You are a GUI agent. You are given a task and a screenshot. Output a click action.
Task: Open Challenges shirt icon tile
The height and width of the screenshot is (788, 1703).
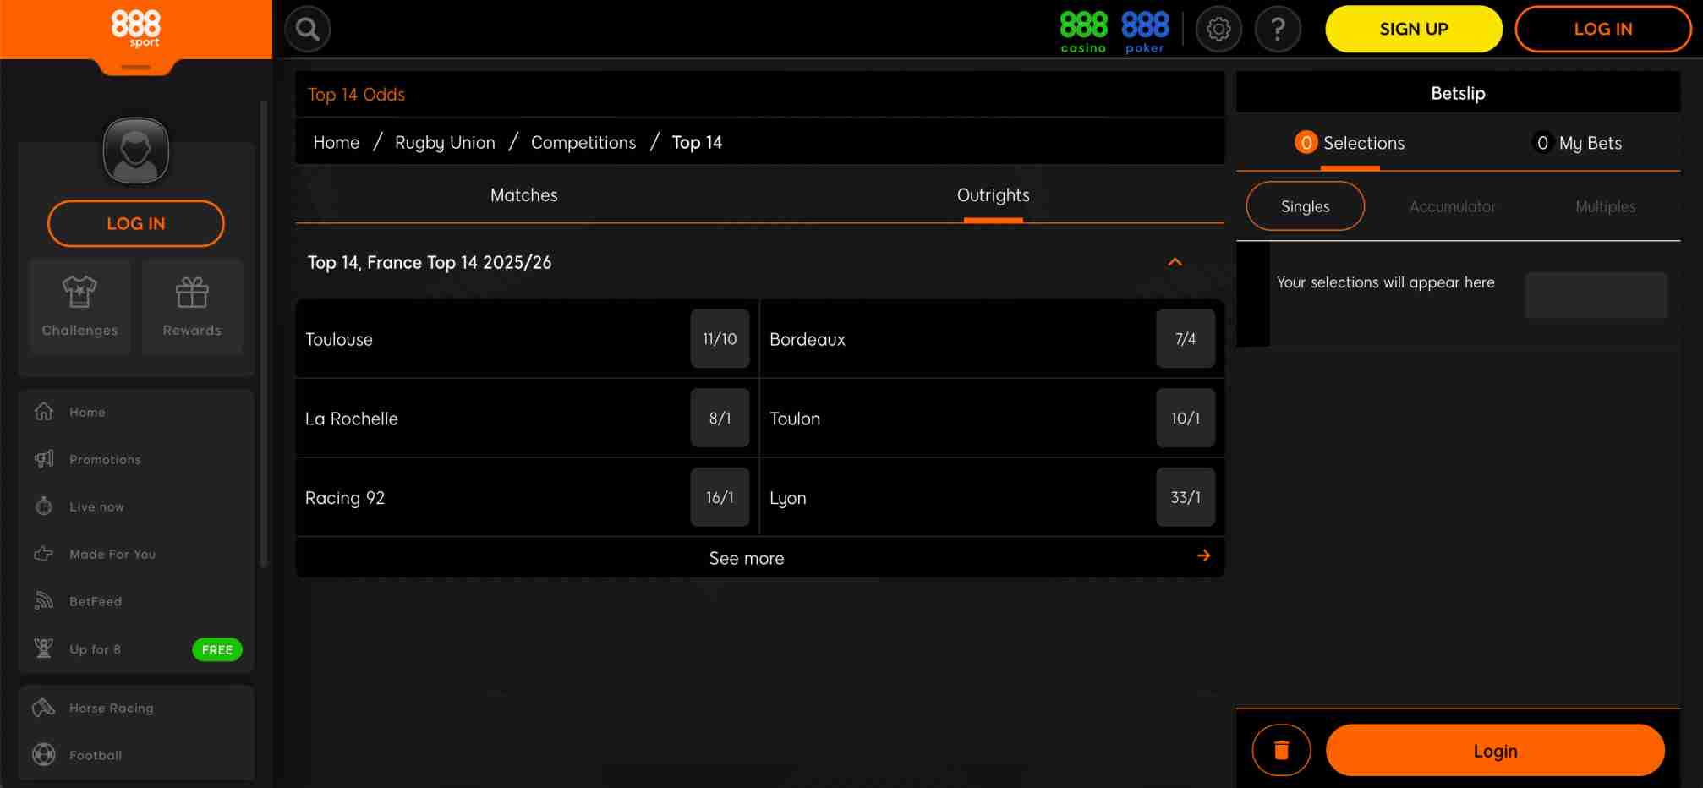tap(79, 307)
